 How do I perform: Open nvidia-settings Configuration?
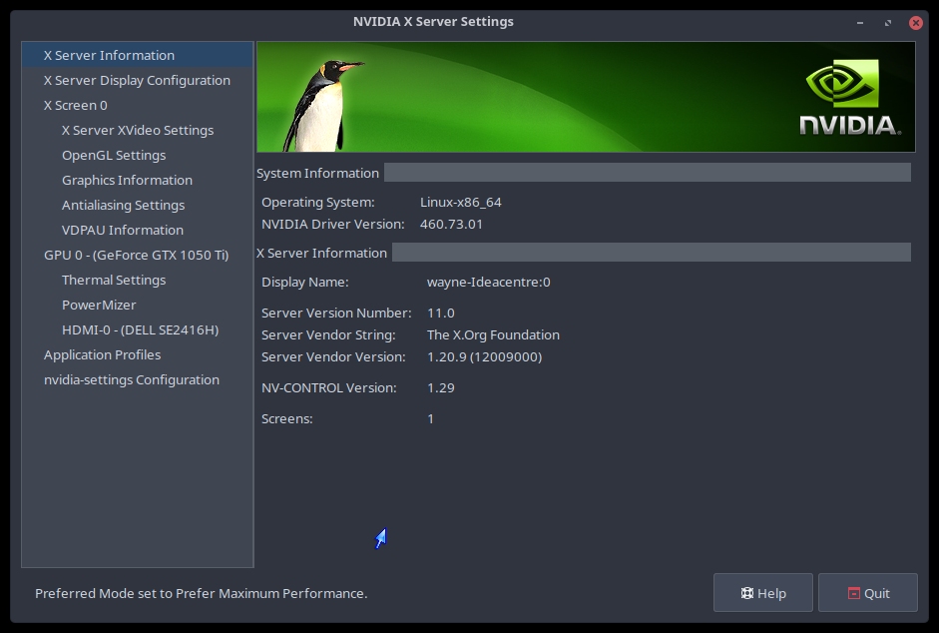point(131,379)
